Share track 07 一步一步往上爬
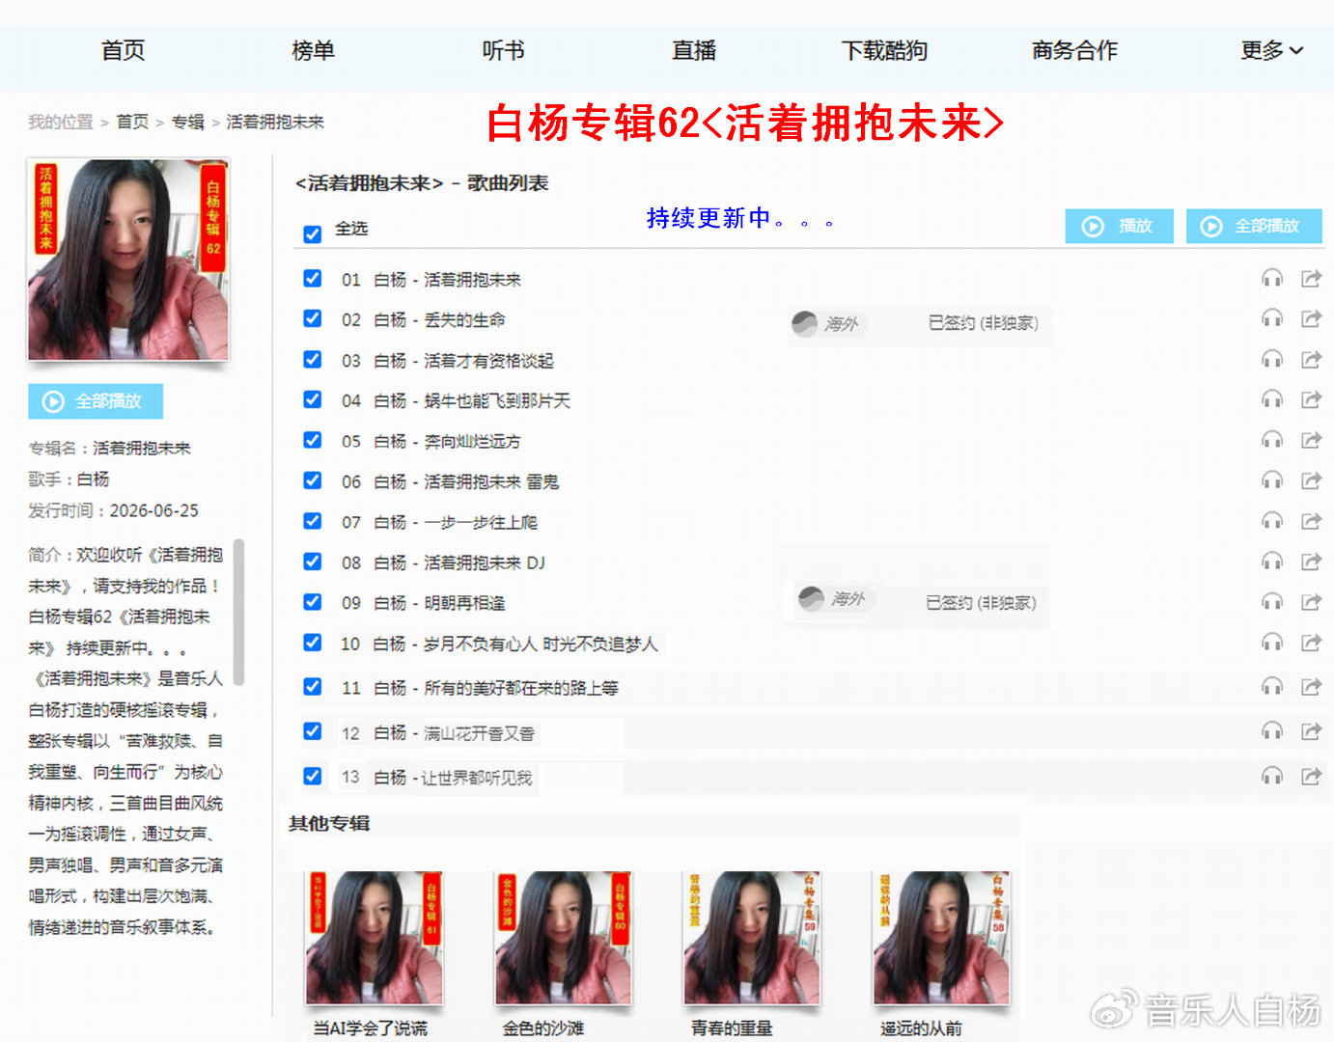 [1311, 521]
